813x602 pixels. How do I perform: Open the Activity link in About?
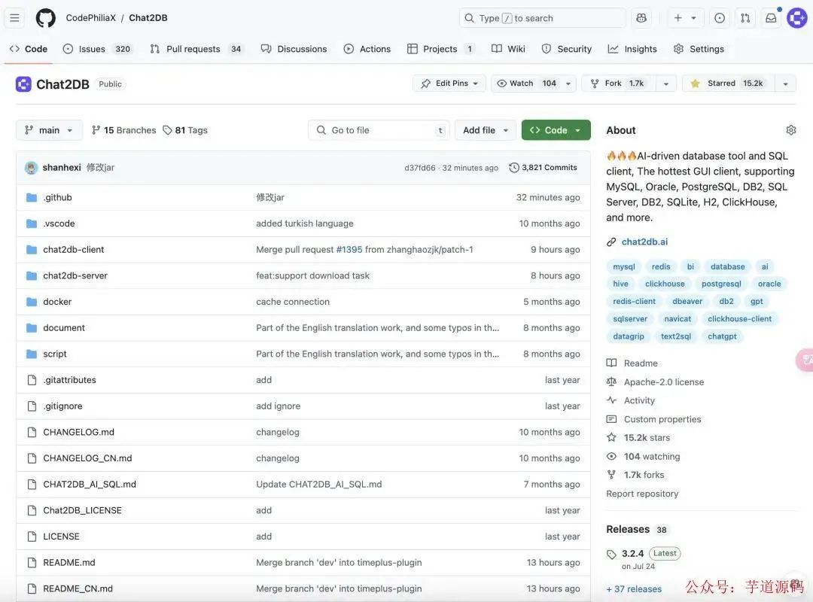click(639, 401)
